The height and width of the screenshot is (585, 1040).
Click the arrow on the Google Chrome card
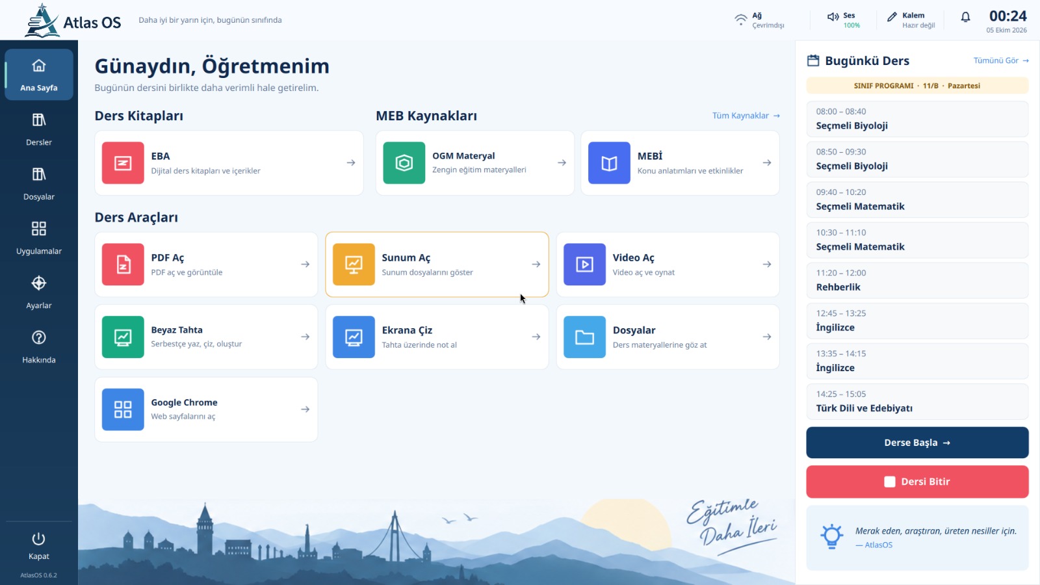305,409
